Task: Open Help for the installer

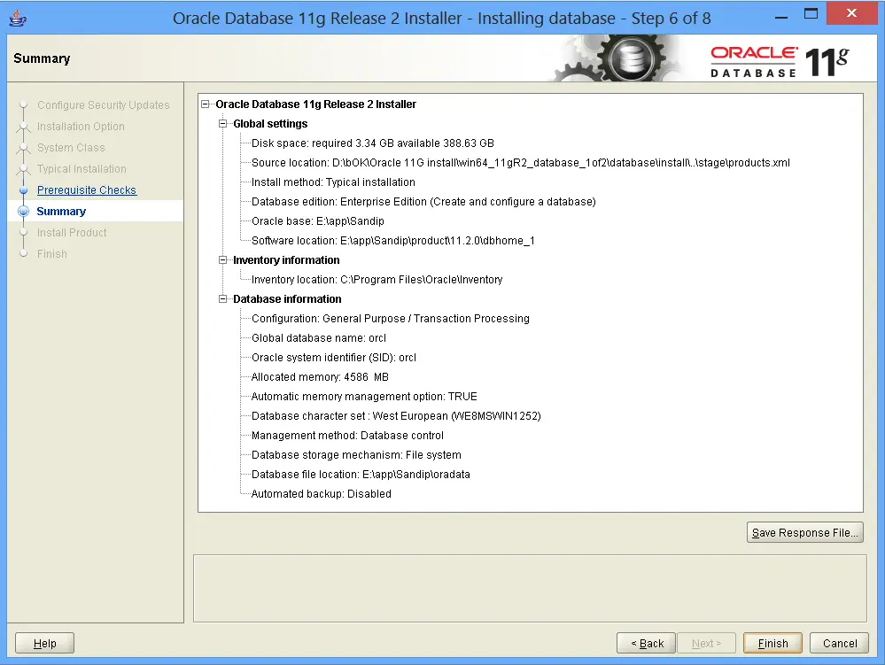Action: (45, 644)
